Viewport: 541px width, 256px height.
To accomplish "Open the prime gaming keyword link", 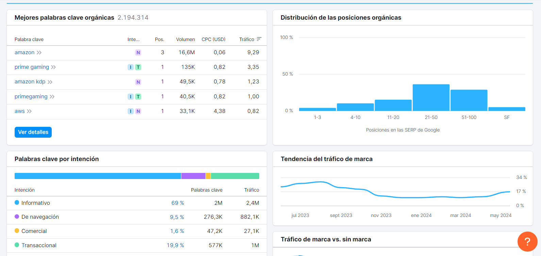I will [x=32, y=67].
